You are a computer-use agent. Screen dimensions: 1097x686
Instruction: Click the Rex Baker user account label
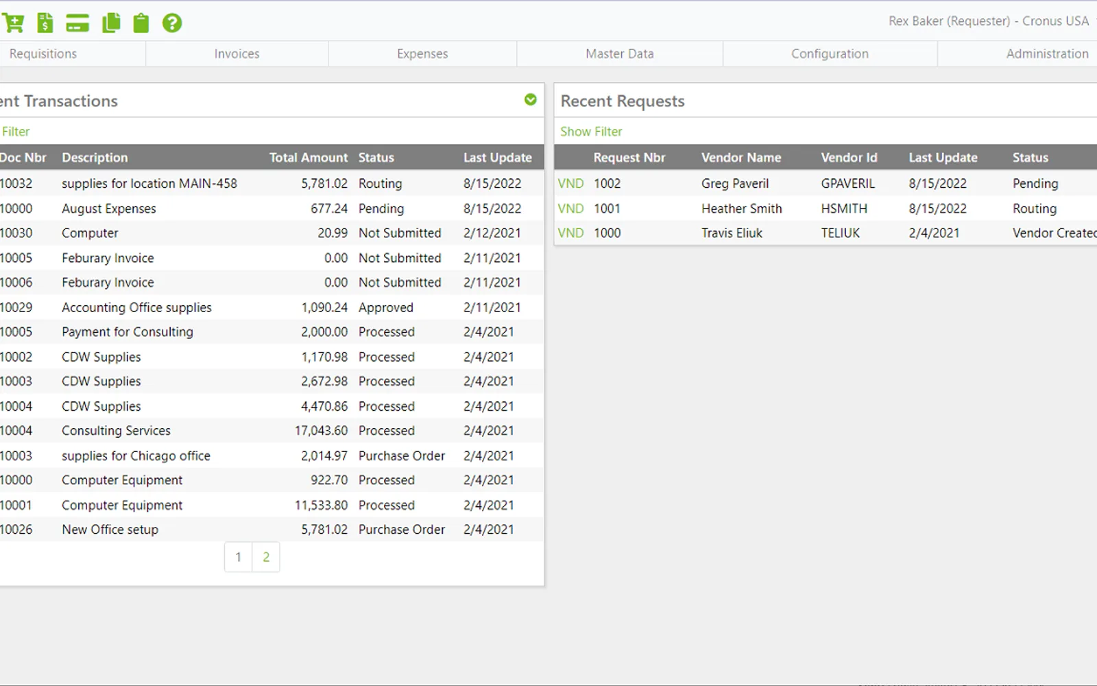(989, 21)
